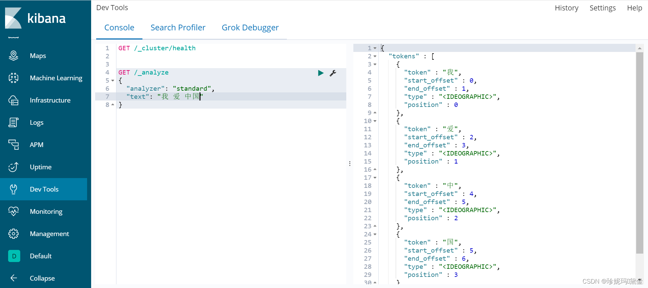The height and width of the screenshot is (288, 648).
Task: Open Infrastructure navigation link
Action: pos(50,100)
